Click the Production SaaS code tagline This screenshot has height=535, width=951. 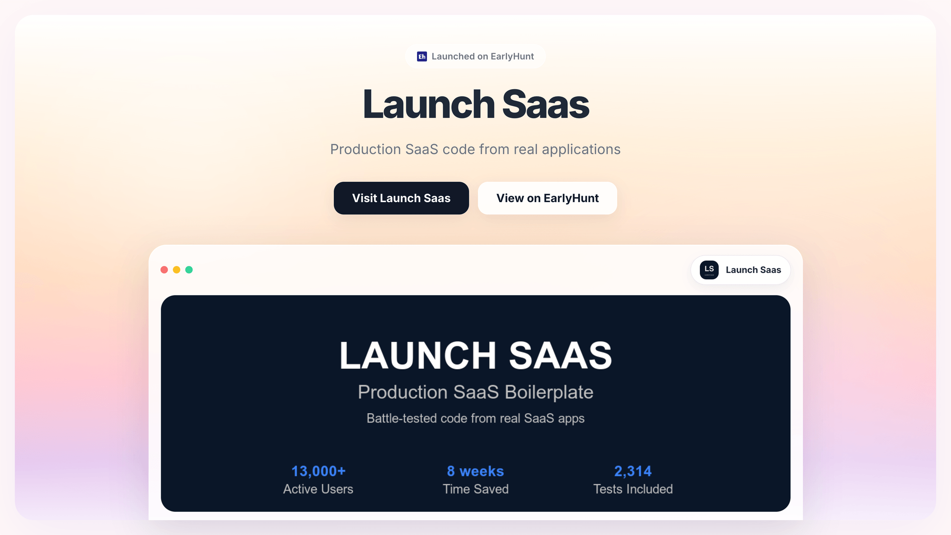coord(475,149)
